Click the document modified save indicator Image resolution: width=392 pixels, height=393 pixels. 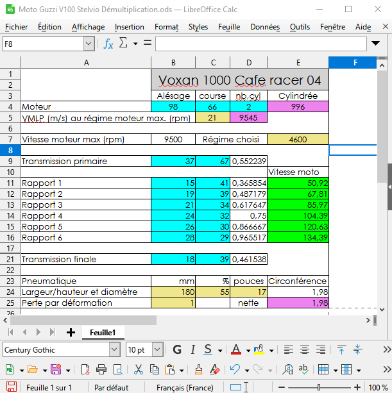(x=12, y=387)
